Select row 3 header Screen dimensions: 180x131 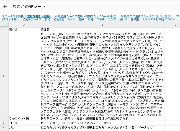4,123
